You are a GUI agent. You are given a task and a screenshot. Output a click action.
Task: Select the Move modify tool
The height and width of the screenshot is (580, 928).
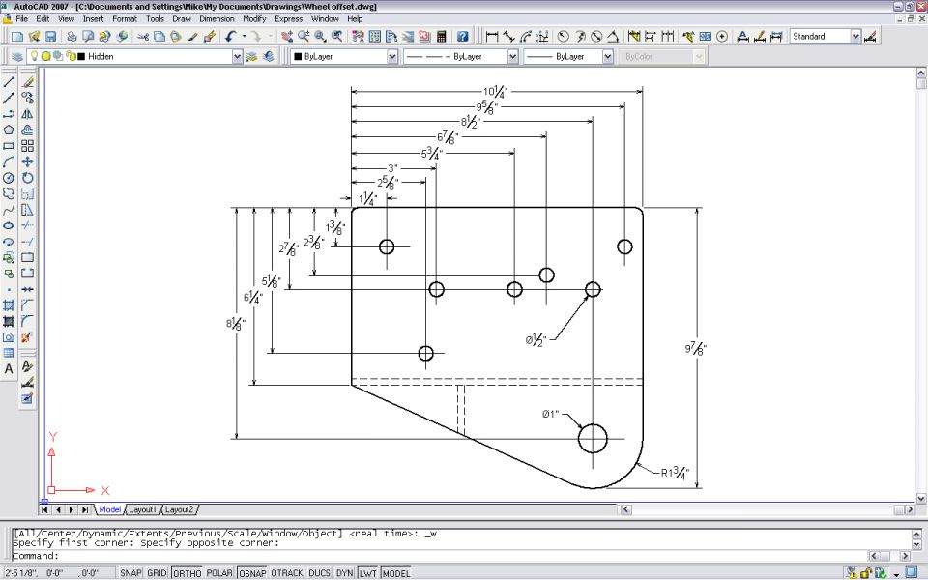tap(27, 161)
